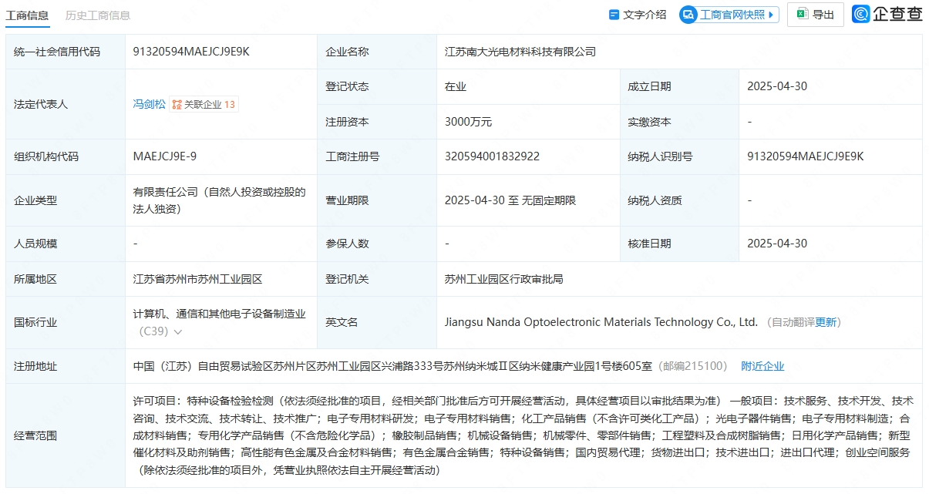Click the 组织机构代码 value MAEJCJ9E-9
Viewport: 929px width, 494px height.
pos(164,156)
